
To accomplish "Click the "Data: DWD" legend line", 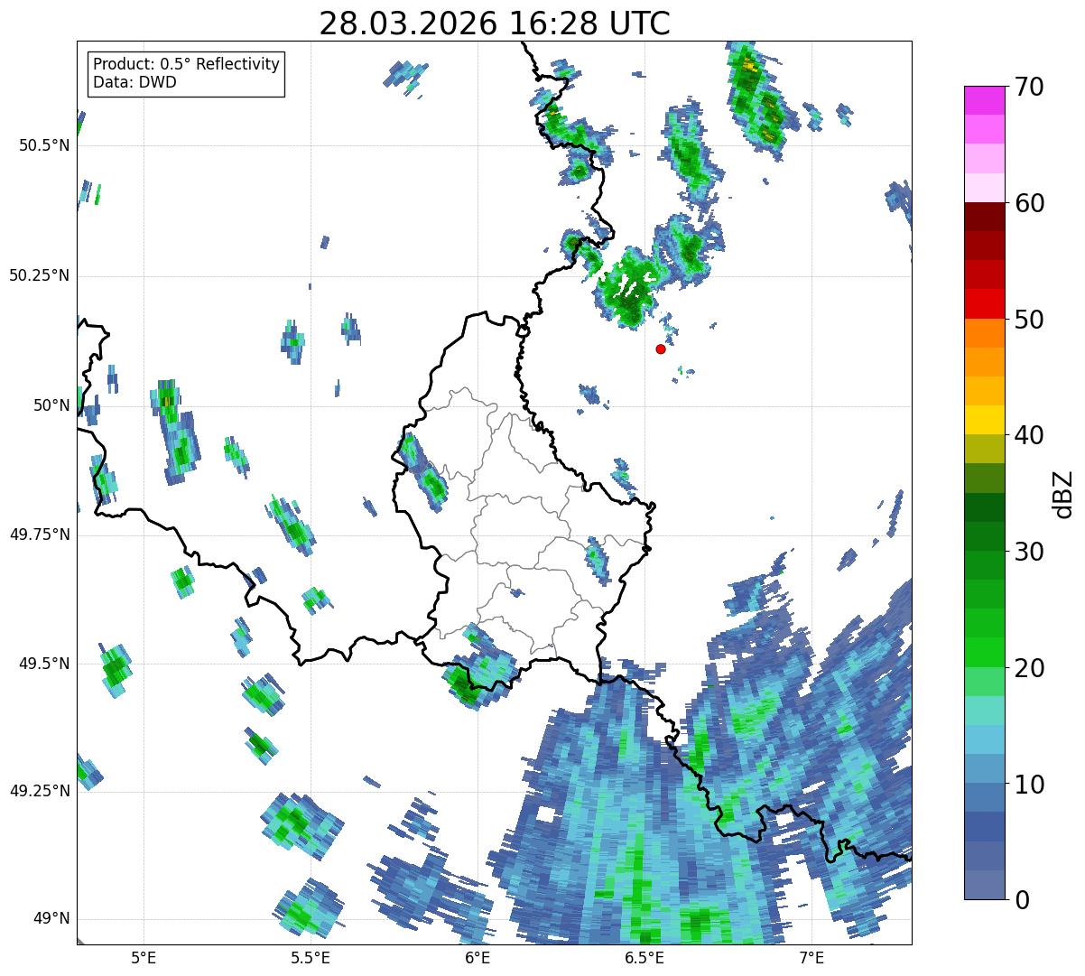I will (134, 82).
